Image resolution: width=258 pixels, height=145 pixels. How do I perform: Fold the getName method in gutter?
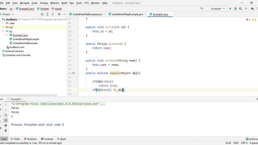click(x=79, y=44)
